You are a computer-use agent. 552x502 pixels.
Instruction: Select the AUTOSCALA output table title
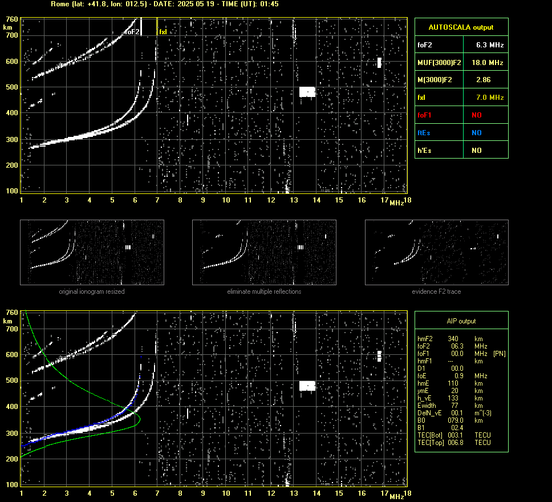point(461,27)
